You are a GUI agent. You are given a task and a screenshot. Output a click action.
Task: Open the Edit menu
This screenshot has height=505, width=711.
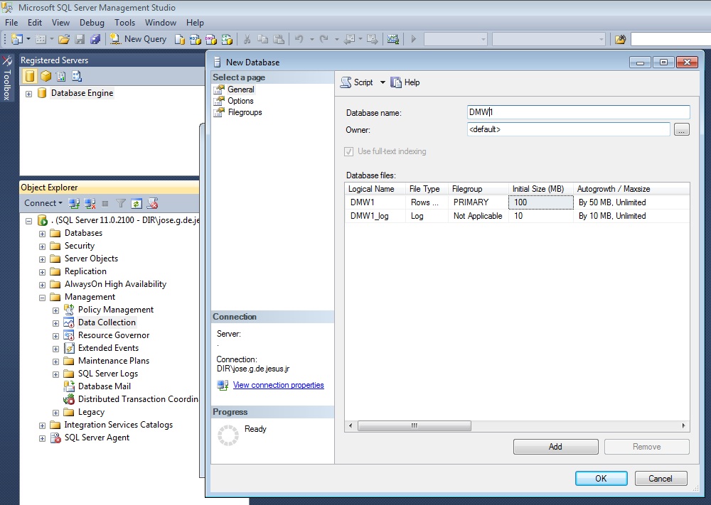pyautogui.click(x=34, y=23)
